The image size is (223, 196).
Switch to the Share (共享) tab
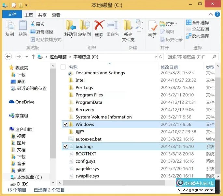[x=42, y=15]
